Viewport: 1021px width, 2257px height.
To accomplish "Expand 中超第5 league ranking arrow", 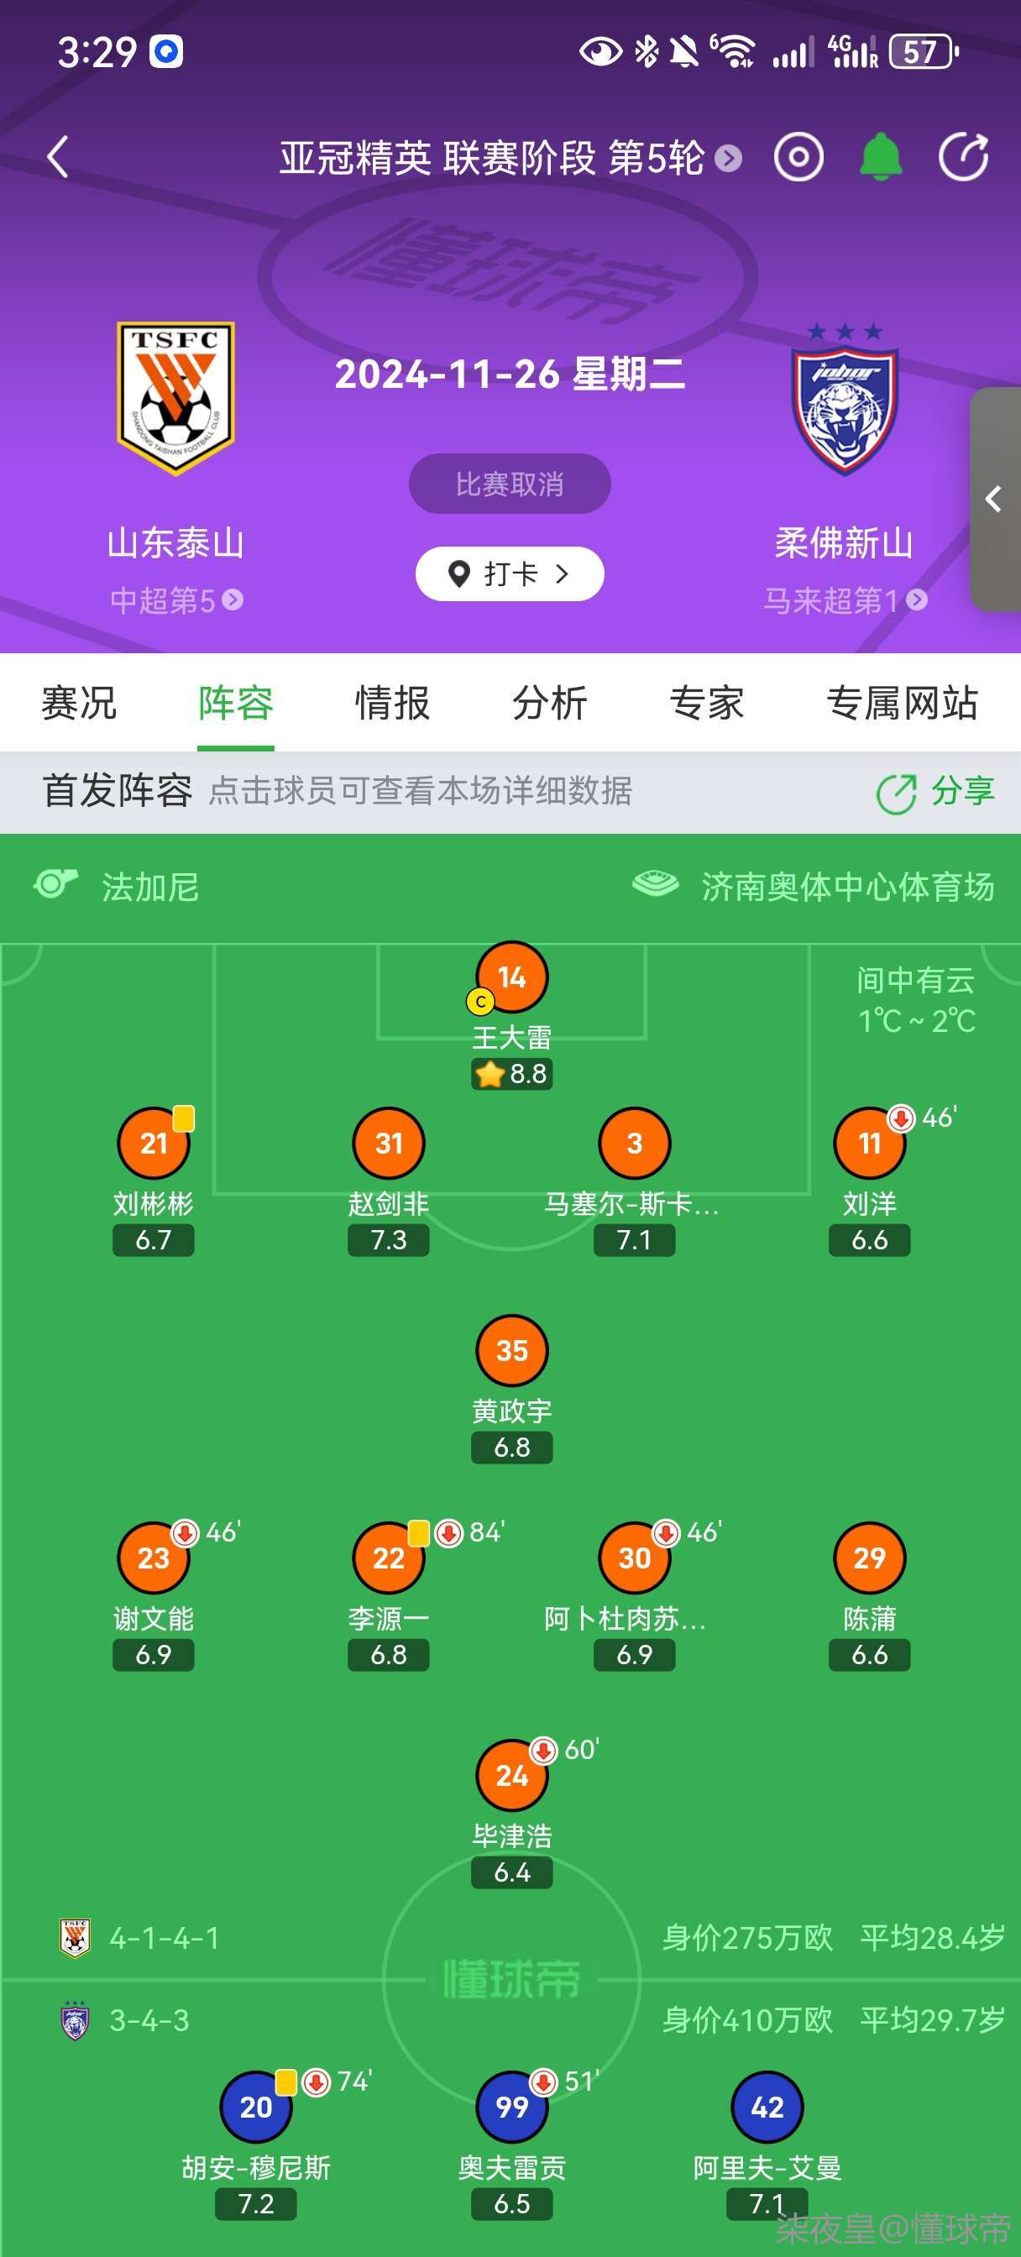I will click(x=233, y=600).
